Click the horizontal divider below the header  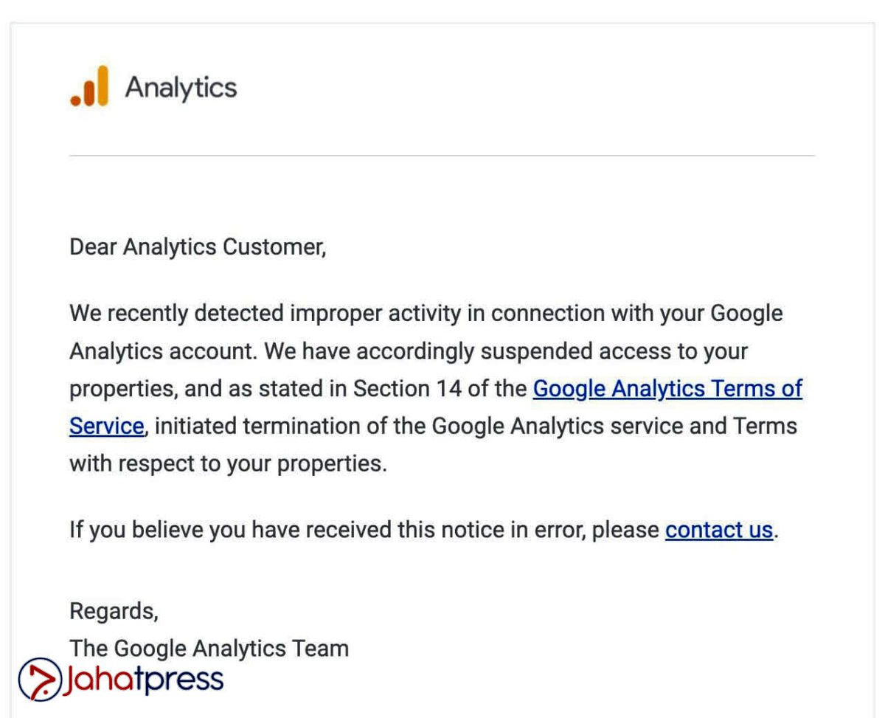coord(442,156)
